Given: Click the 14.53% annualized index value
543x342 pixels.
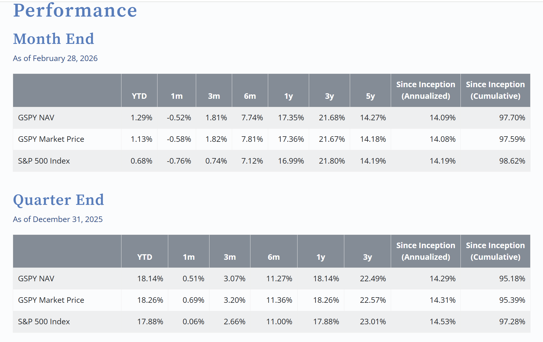Looking at the screenshot, I should [x=442, y=322].
